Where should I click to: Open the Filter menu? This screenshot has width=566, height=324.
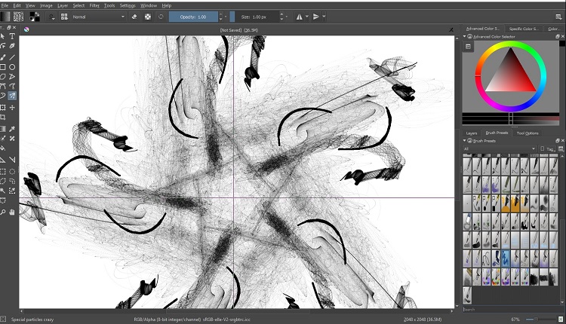(x=93, y=5)
